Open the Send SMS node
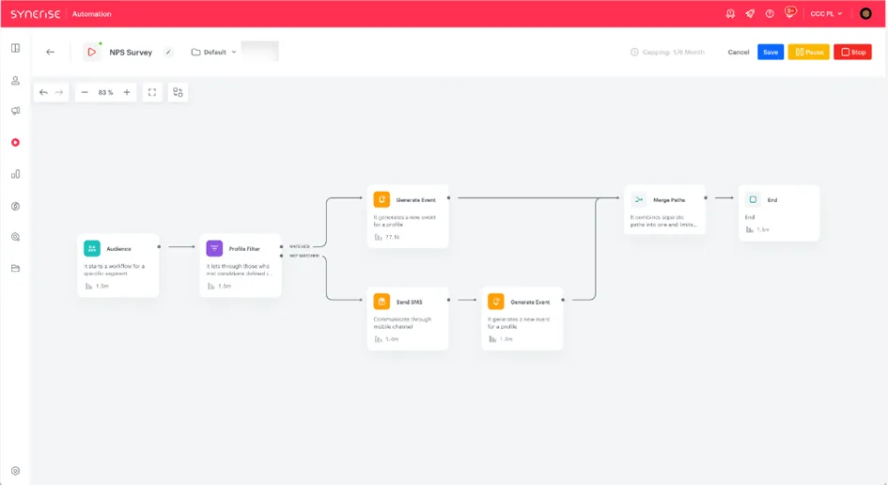The height and width of the screenshot is (485, 888). (x=408, y=319)
